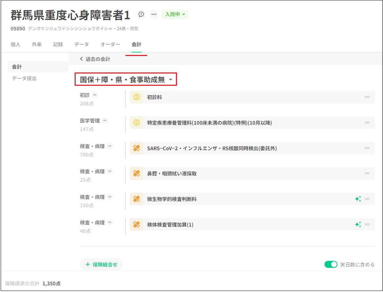The width and height of the screenshot is (383, 292).
Task: Open the three-dots more options menu
Action: (x=153, y=14)
